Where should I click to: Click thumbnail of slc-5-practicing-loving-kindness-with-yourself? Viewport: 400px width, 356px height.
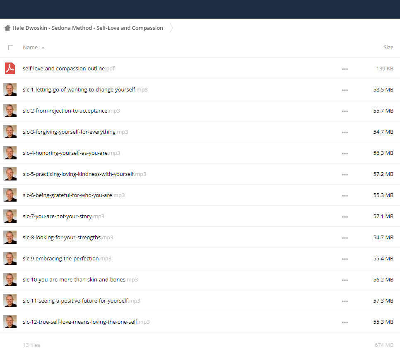point(10,174)
